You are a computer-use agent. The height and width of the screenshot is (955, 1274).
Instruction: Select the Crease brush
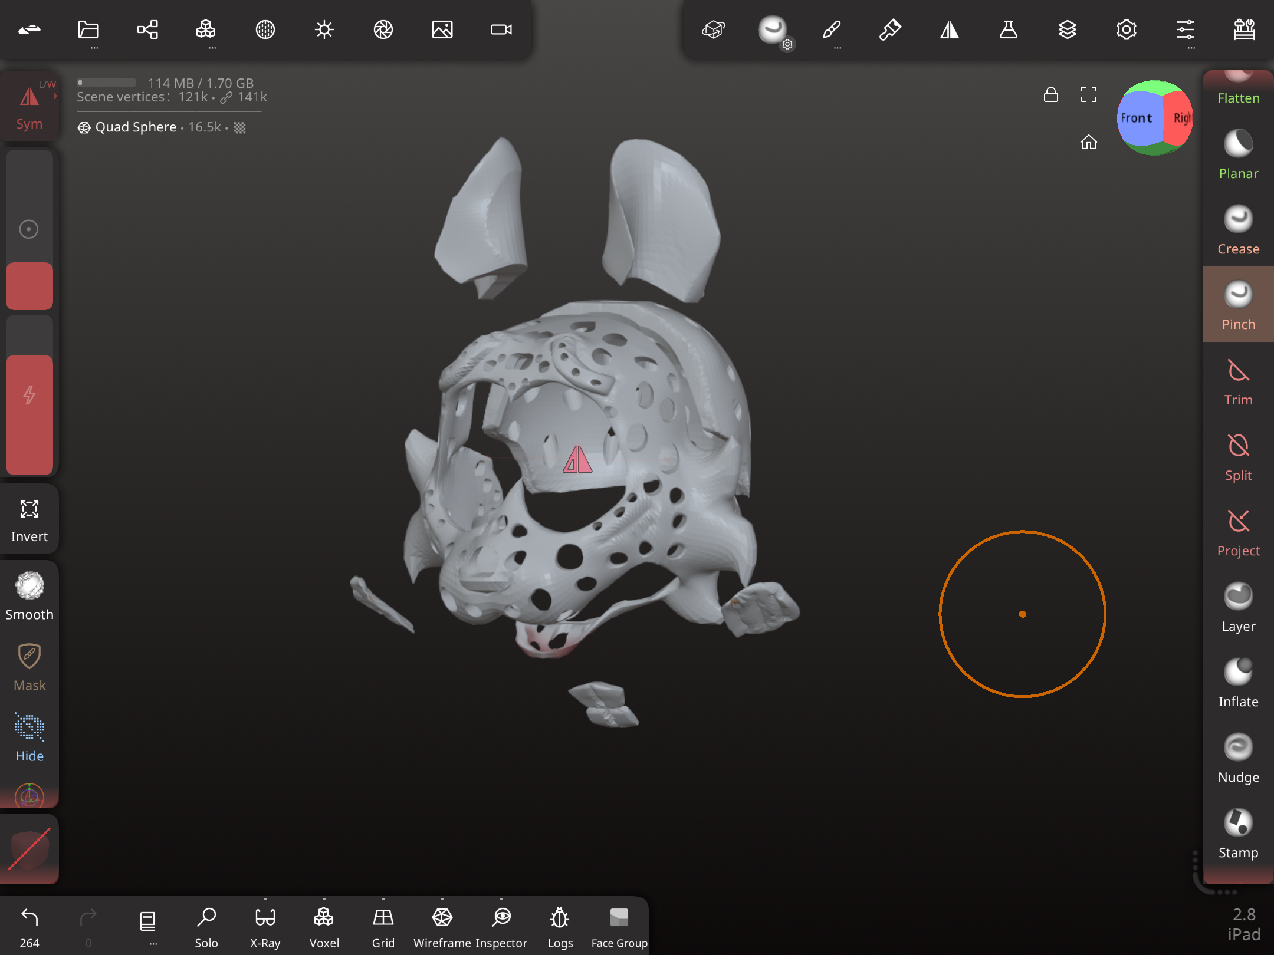click(1239, 230)
